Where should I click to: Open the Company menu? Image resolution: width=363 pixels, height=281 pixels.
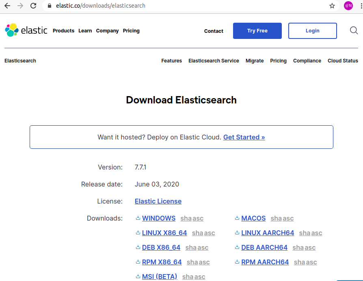107,31
